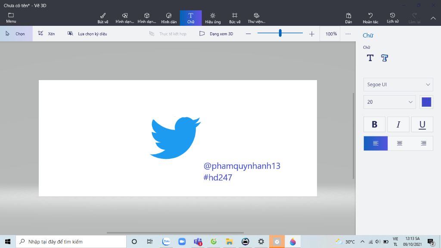
Task: Select the 2D text T icon
Action: pyautogui.click(x=370, y=58)
